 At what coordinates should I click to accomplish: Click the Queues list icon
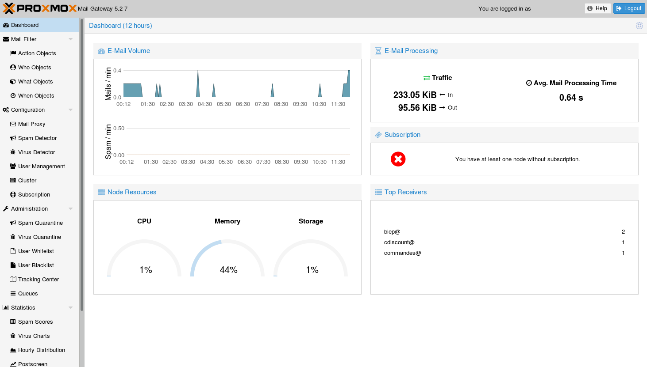(13, 294)
